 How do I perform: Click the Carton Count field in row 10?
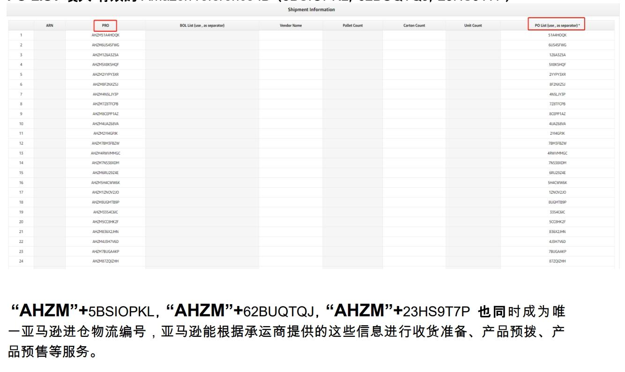(414, 124)
